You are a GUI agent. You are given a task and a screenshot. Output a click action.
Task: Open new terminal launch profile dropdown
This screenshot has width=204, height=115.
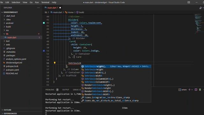(x=192, y=90)
